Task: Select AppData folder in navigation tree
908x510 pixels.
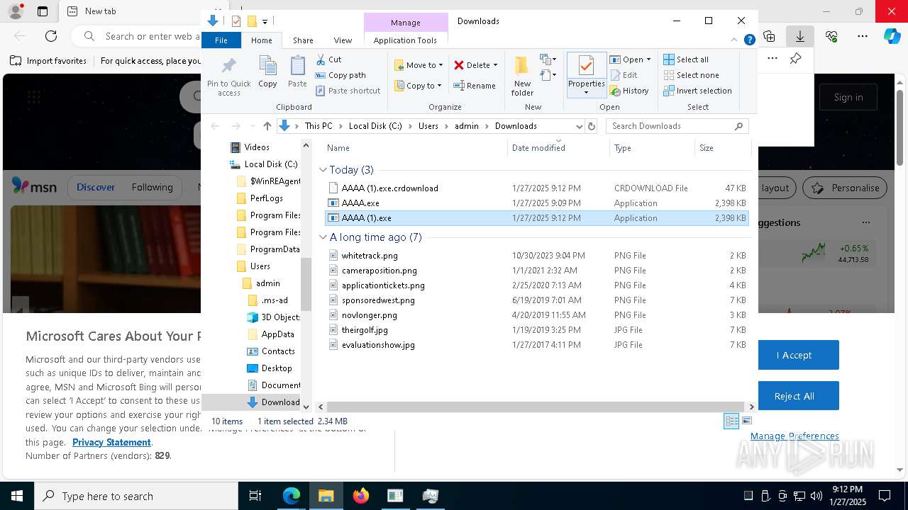Action: tap(277, 334)
